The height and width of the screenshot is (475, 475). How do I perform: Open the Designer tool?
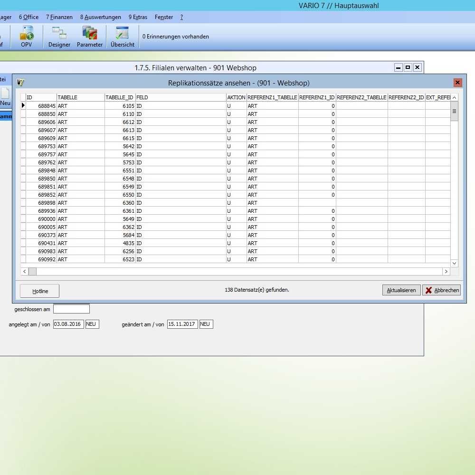58,37
